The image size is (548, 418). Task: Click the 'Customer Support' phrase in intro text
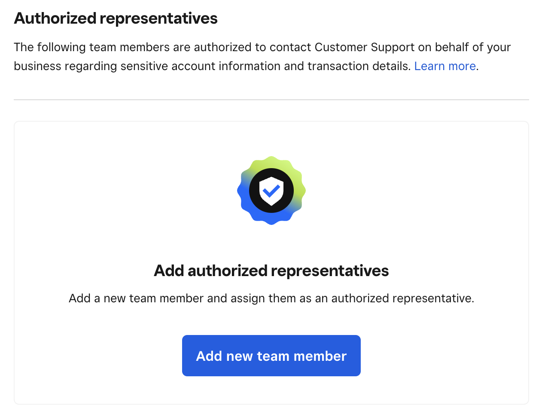(365, 47)
